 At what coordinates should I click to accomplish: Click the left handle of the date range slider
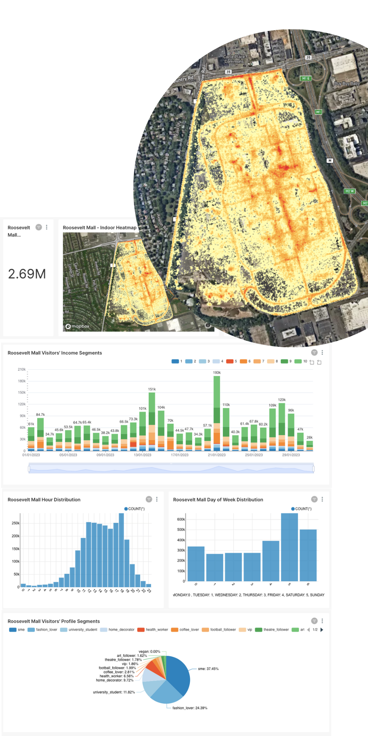[x=29, y=469]
